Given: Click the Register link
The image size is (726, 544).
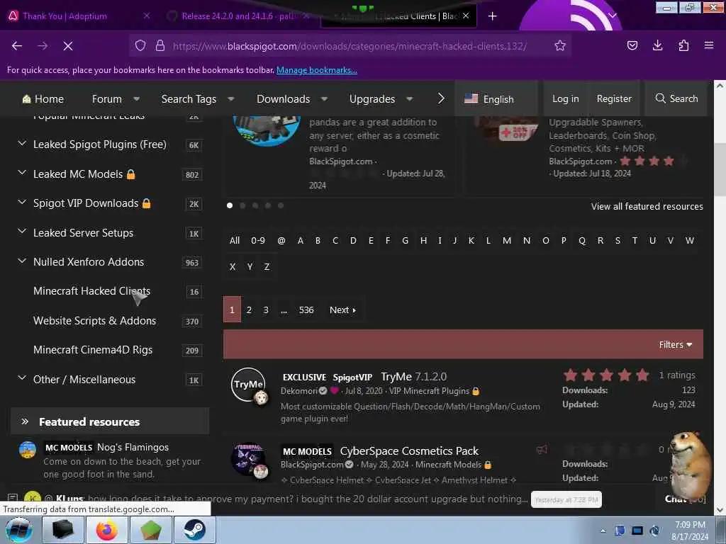Looking at the screenshot, I should click(614, 98).
